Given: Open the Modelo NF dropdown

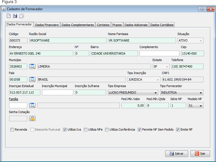Looking at the screenshot, I should [196, 105].
